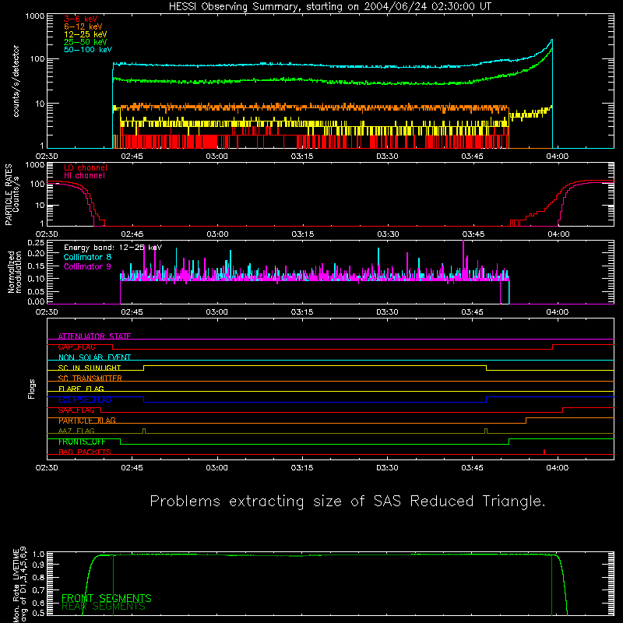Screen dimensions: 623x623
Task: Select the green FRONTS_OFF flag label
Action: pyautogui.click(x=82, y=442)
